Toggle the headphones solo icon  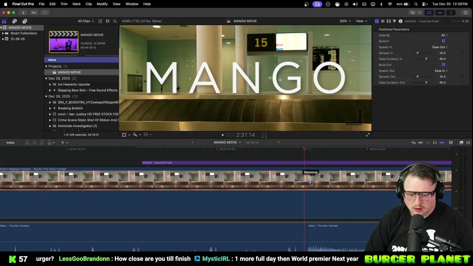(435, 143)
